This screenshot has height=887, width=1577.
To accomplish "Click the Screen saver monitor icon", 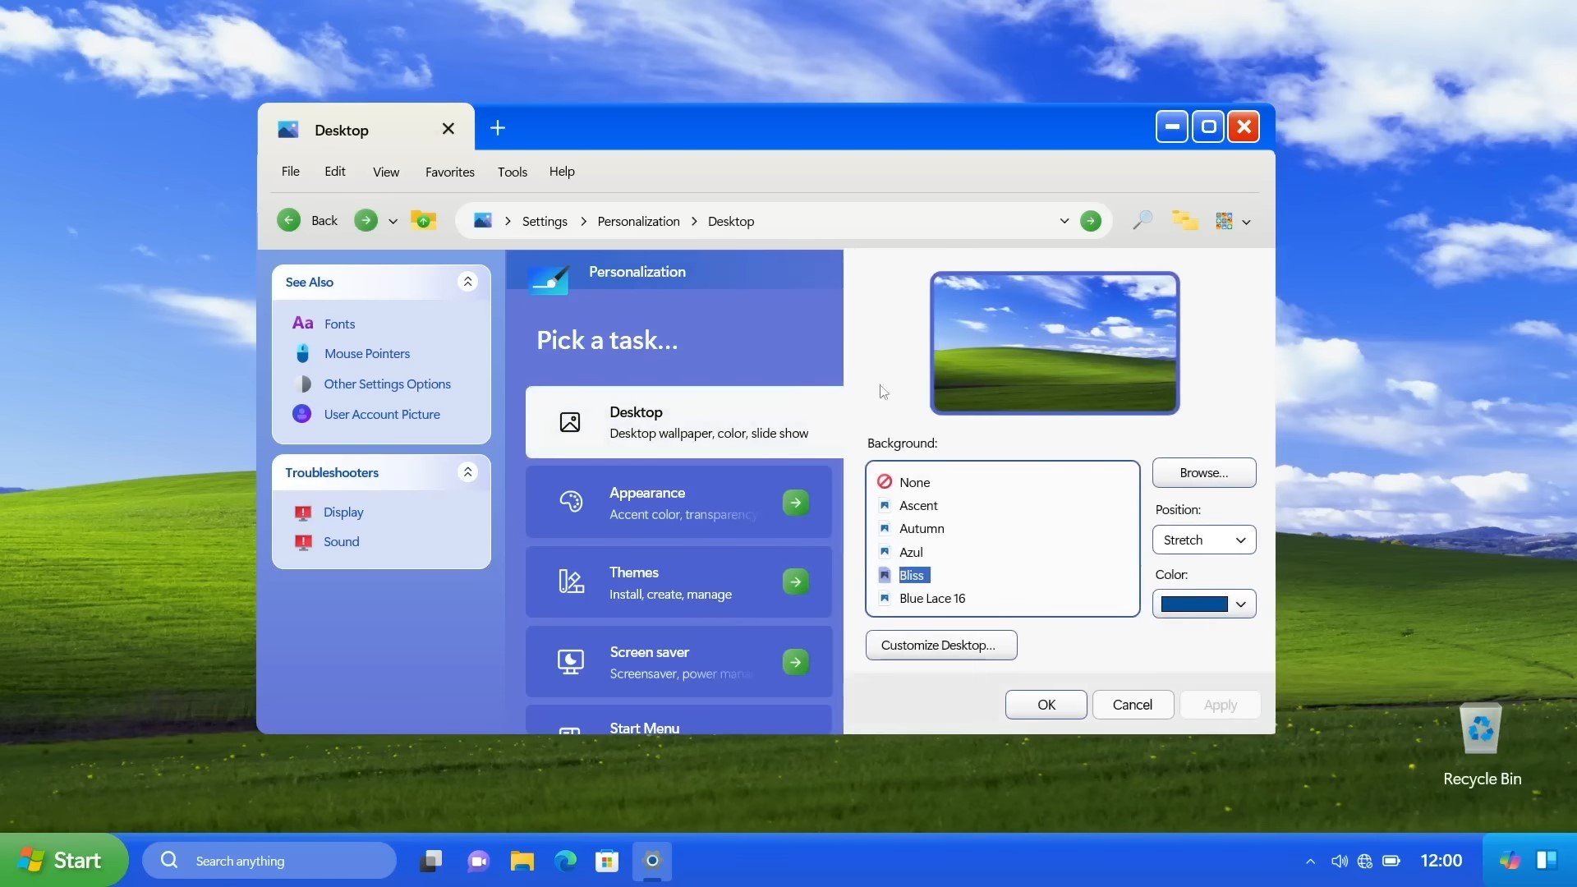I will click(570, 661).
